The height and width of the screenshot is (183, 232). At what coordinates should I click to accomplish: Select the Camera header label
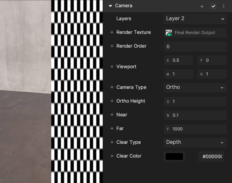click(124, 6)
